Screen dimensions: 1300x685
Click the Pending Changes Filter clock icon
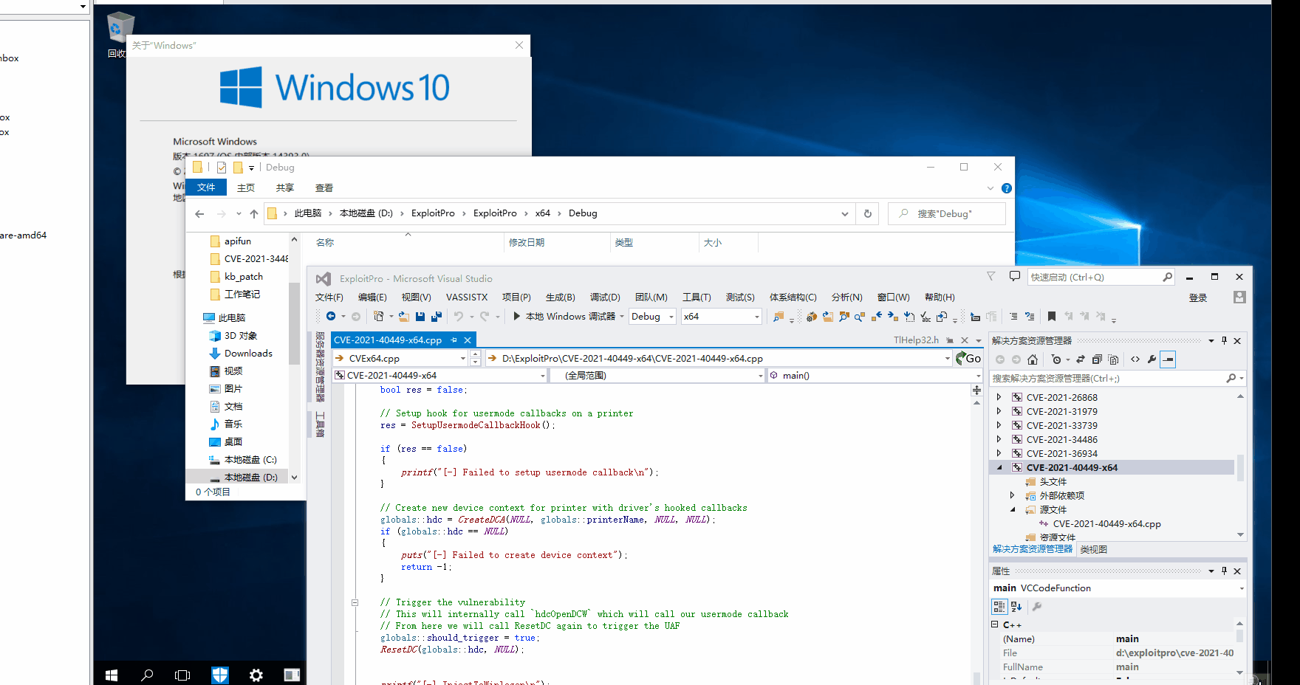tap(1057, 359)
